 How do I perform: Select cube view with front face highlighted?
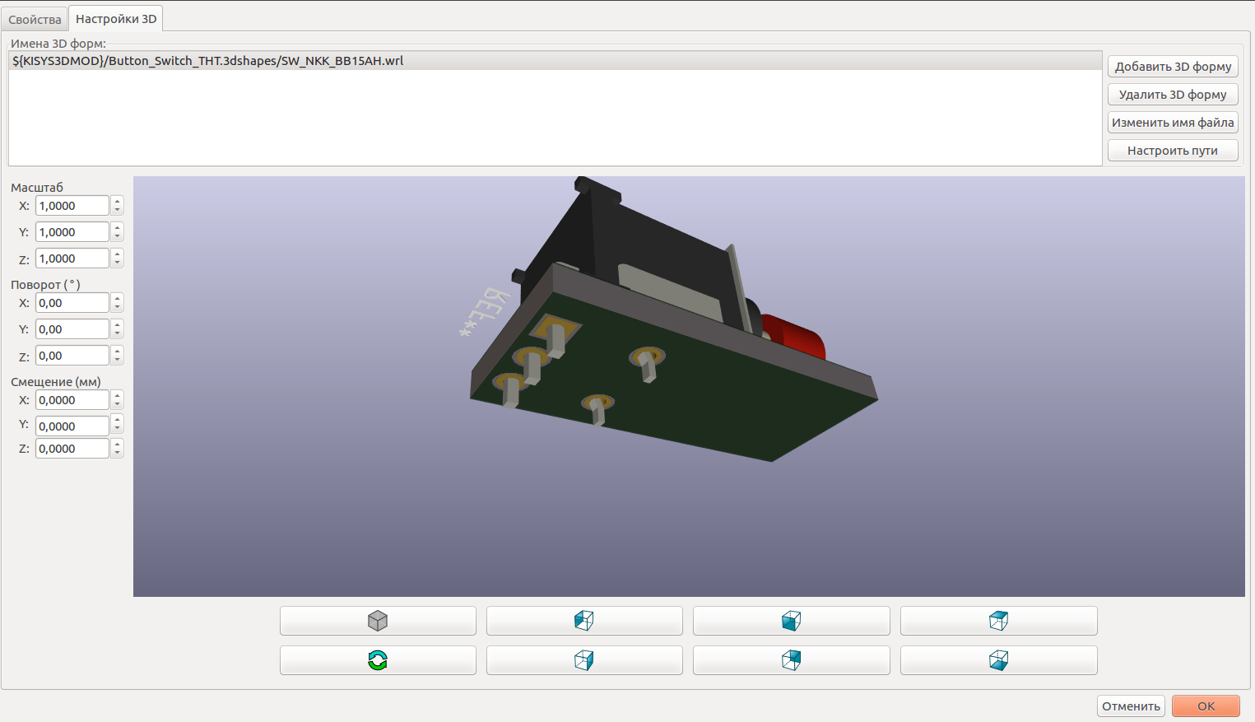pyautogui.click(x=791, y=621)
